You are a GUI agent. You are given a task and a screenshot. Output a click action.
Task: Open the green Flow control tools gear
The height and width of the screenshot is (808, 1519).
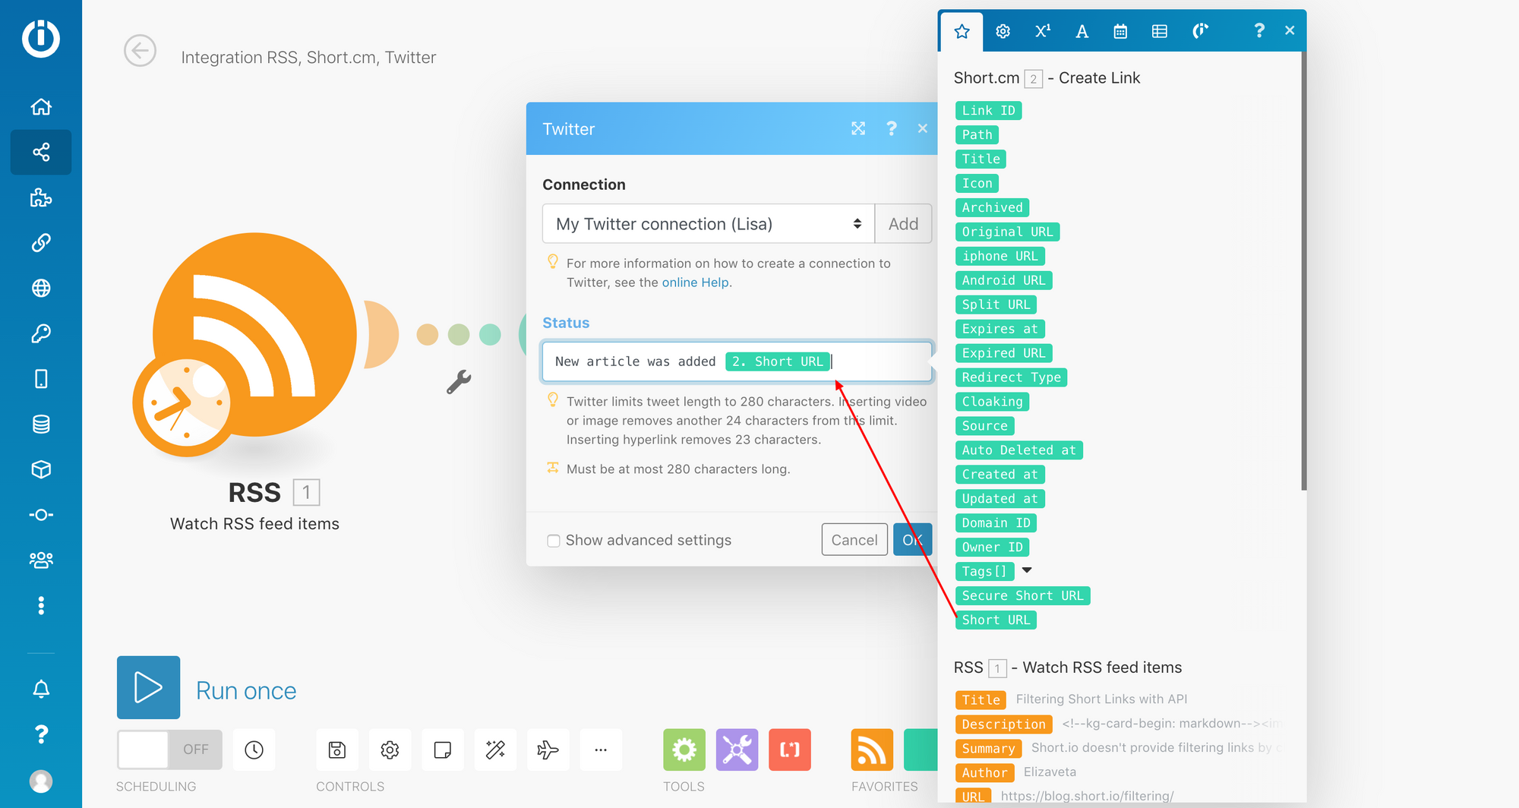coord(684,750)
